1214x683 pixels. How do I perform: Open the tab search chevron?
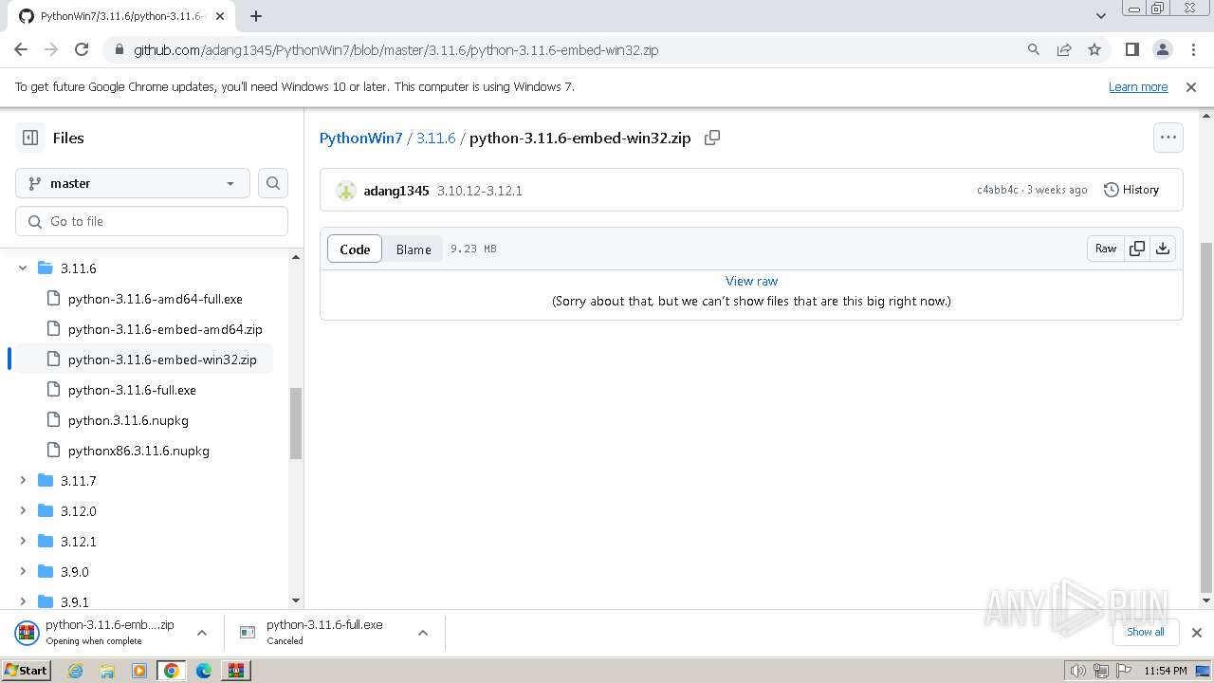tap(1100, 16)
